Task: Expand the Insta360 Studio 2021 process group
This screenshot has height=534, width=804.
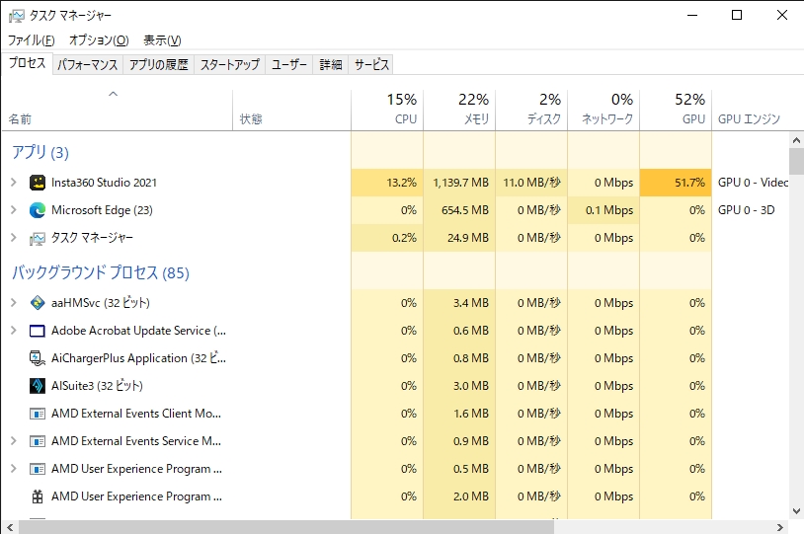Action: pyautogui.click(x=13, y=183)
